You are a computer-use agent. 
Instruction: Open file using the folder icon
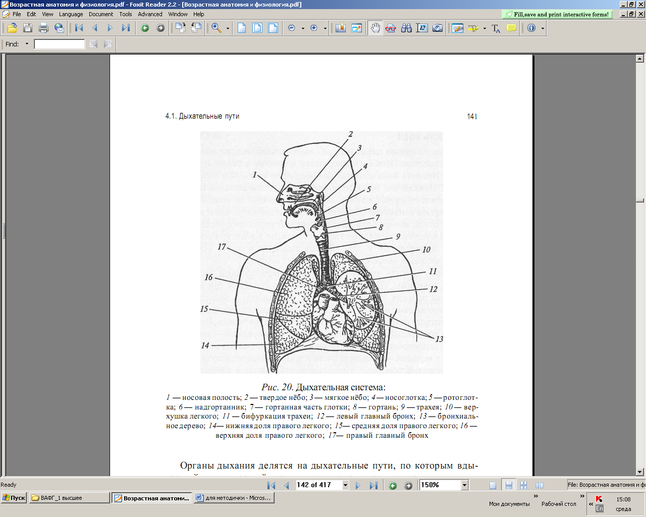12,28
